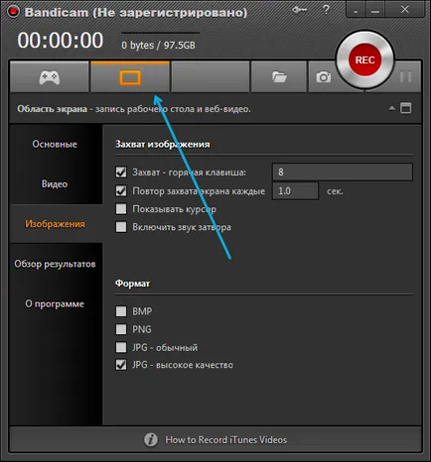Switch to 'Обзор результатов' section
This screenshot has width=431, height=462.
click(x=55, y=264)
